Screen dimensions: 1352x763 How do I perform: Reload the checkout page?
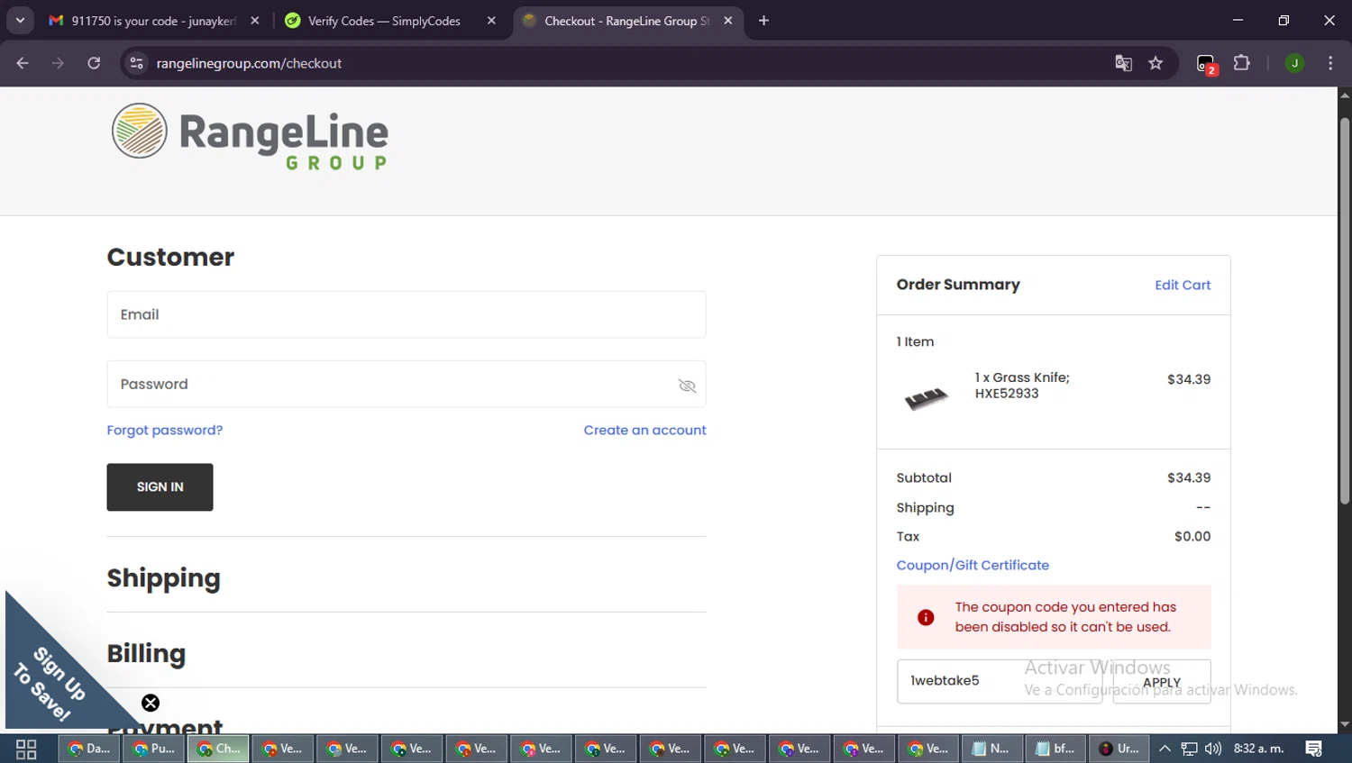point(94,63)
